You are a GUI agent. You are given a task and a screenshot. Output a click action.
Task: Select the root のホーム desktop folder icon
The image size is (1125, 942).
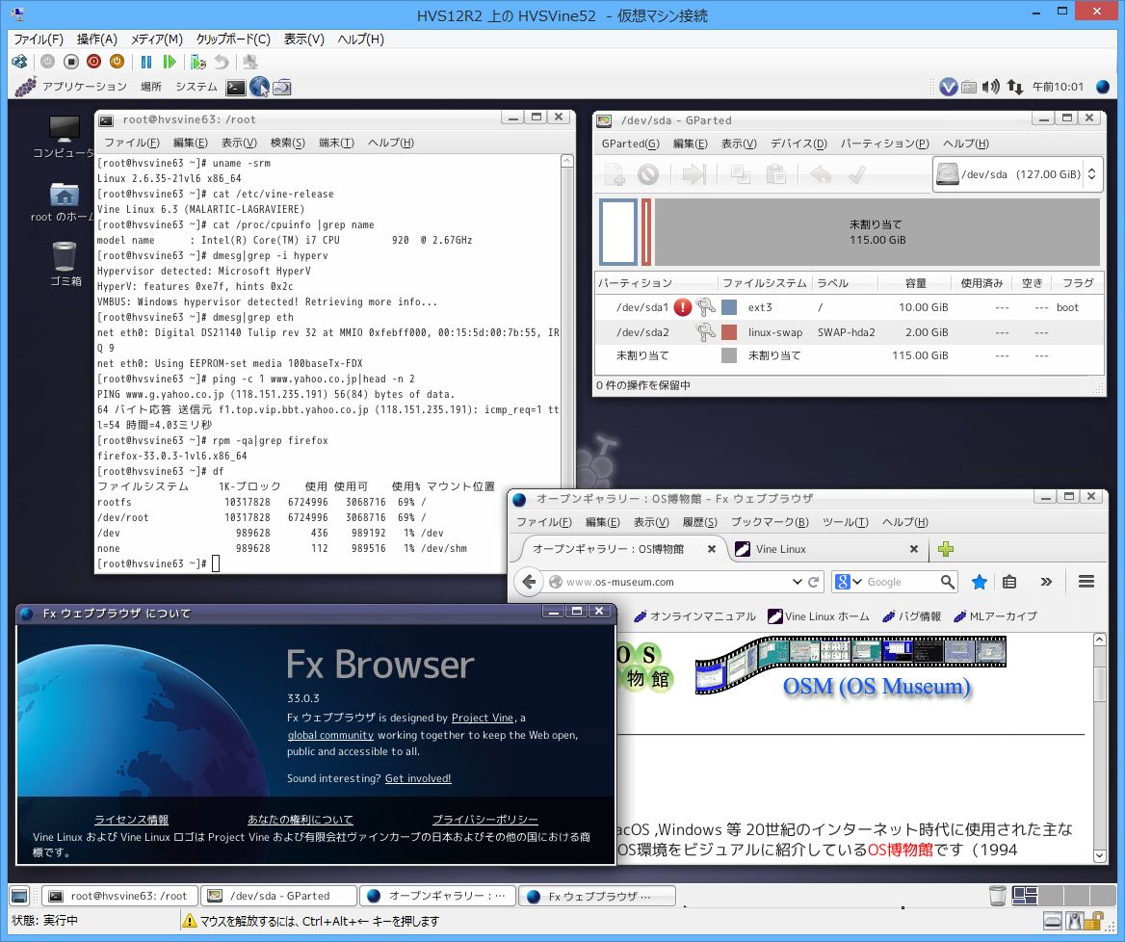pos(64,201)
